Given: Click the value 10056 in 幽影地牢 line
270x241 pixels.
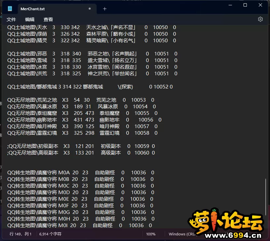Looking at the screenshot, I should tap(146, 120).
